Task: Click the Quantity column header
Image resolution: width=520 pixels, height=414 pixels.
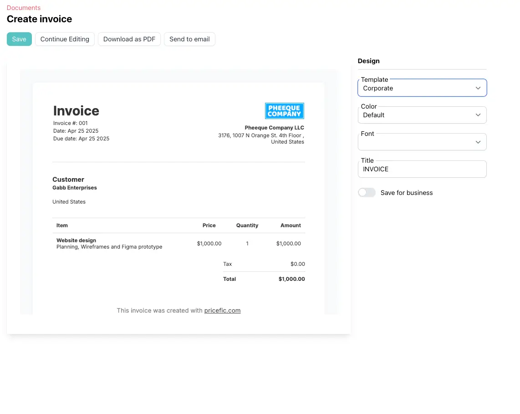Action: 247,225
